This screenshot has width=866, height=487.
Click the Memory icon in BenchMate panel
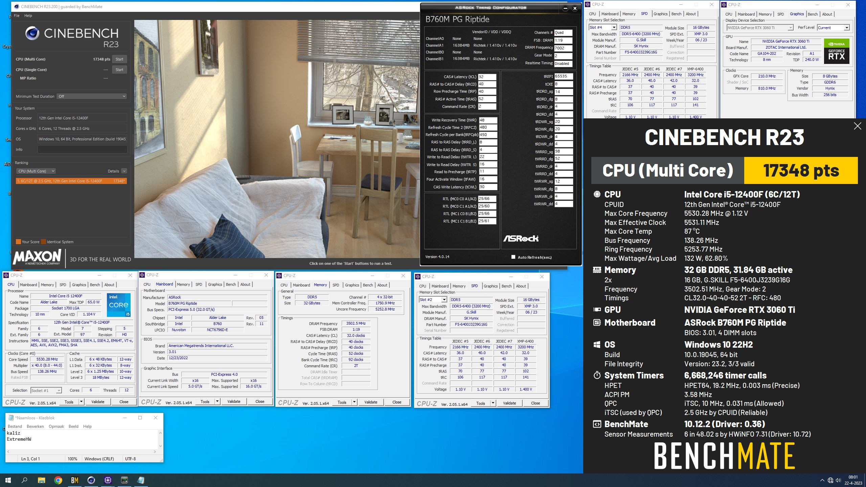pos(597,270)
